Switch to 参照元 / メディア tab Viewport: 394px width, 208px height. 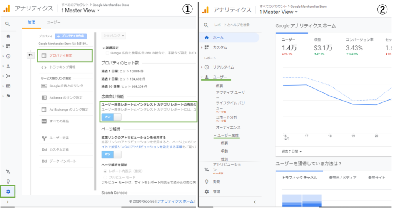click(342, 178)
